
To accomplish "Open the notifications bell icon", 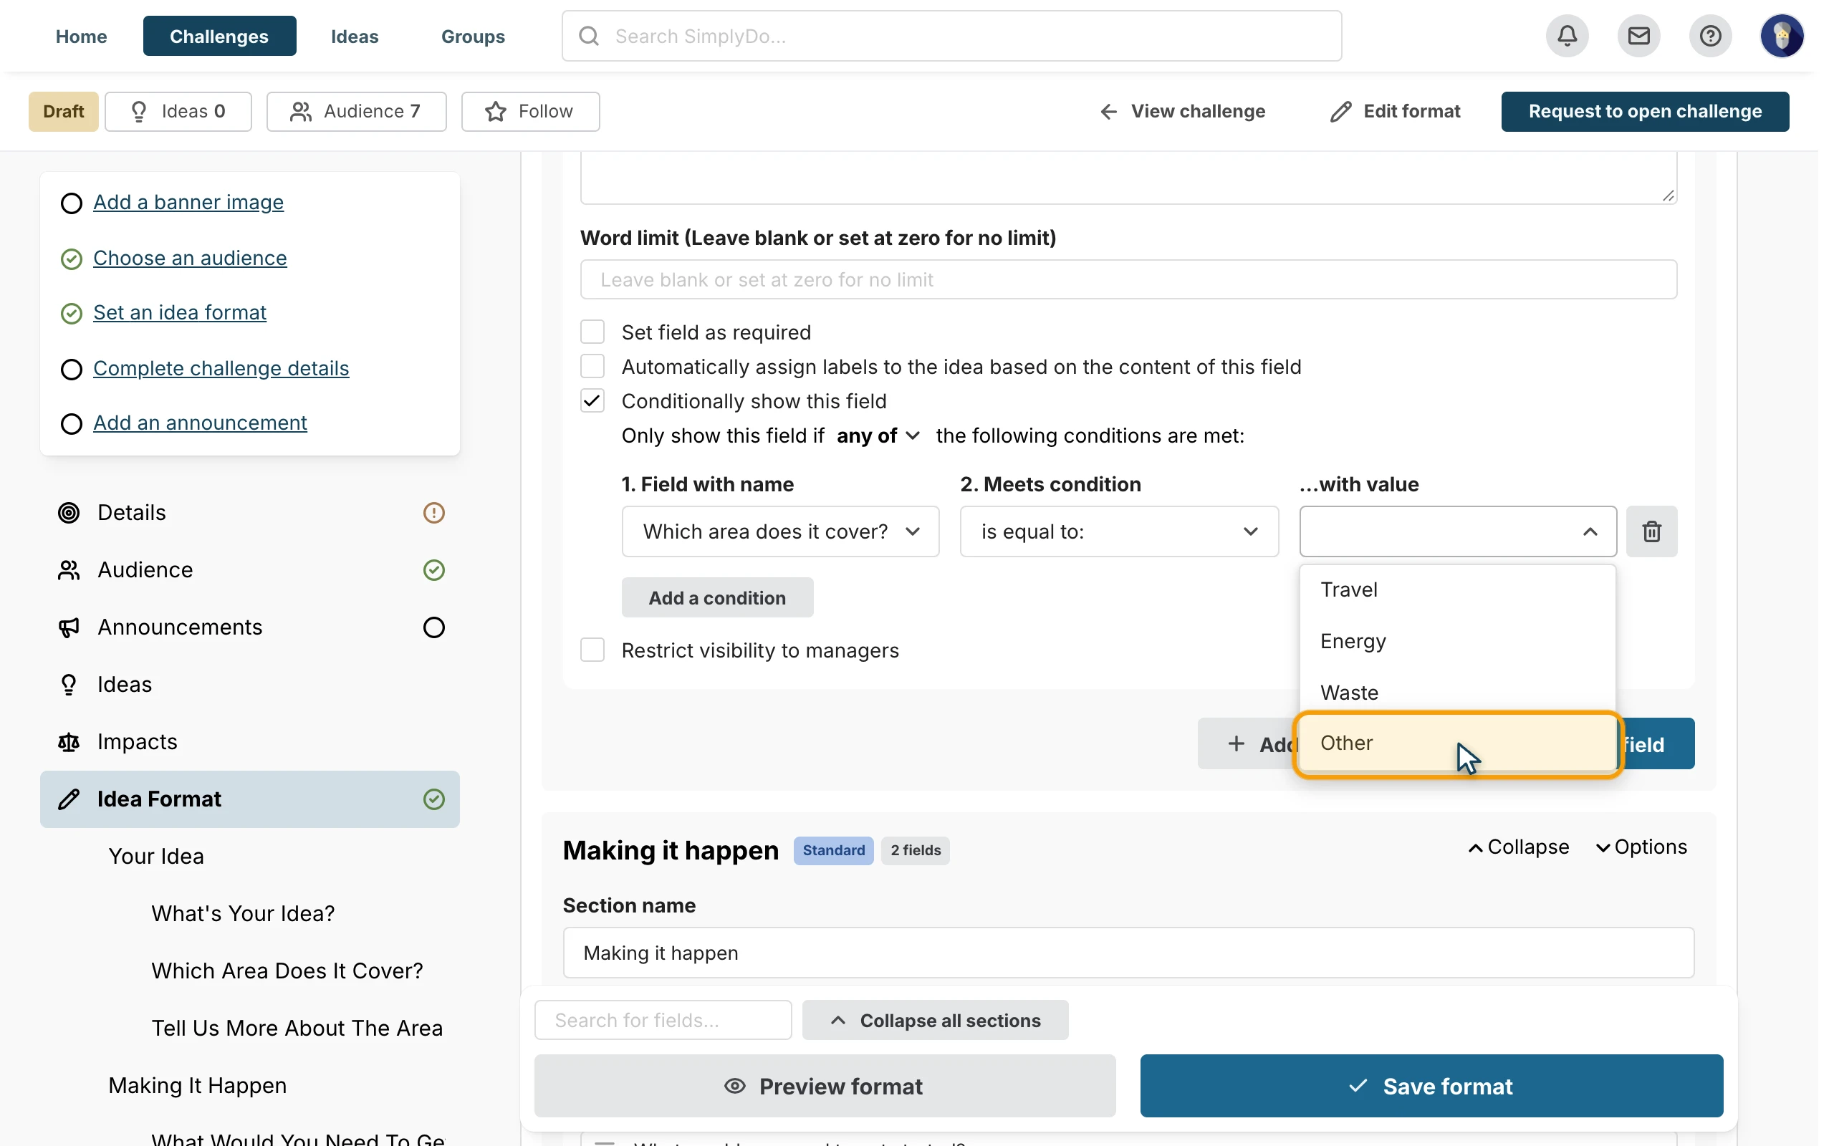I will coord(1567,36).
